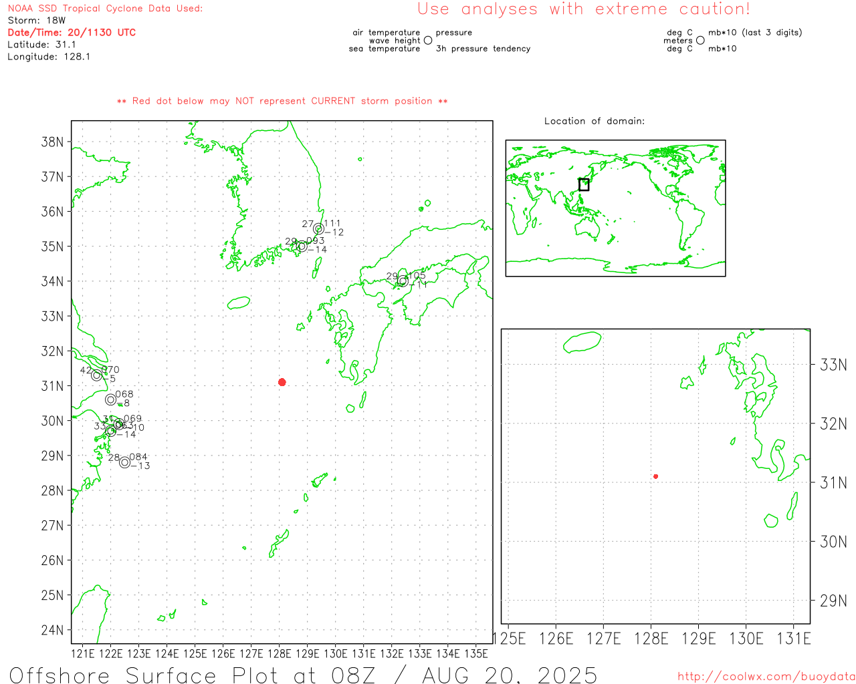Click the 31N label on zoomed inset map
This screenshot has height=684, width=856.
(x=833, y=482)
